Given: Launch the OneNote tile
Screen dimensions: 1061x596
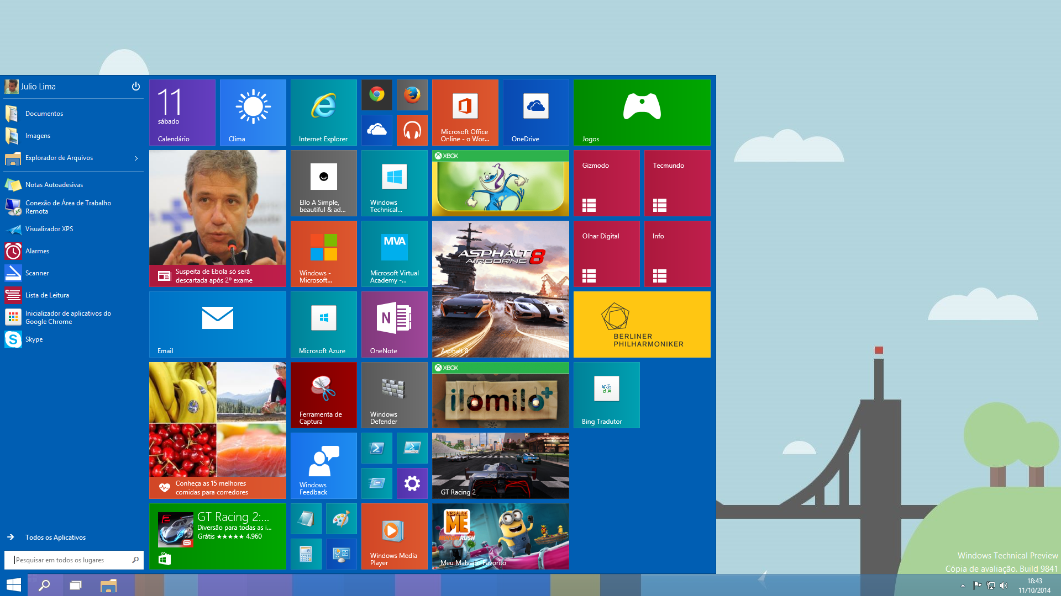Looking at the screenshot, I should click(x=395, y=324).
